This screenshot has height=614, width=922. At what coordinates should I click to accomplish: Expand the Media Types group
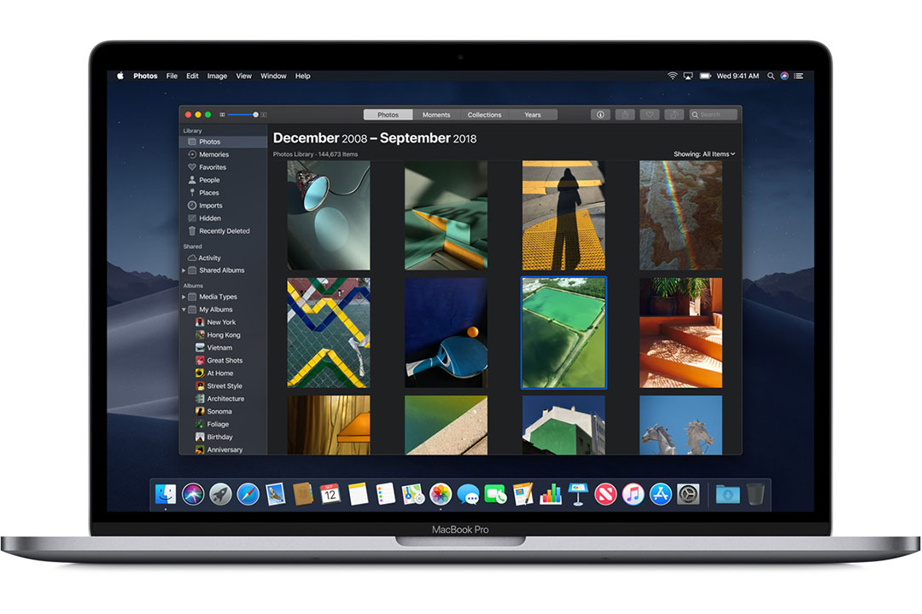click(184, 297)
